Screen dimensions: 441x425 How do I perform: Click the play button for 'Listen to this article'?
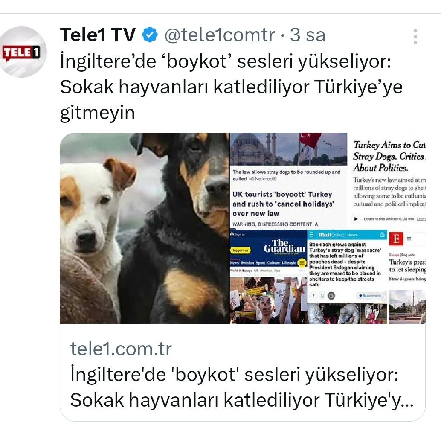[356, 219]
